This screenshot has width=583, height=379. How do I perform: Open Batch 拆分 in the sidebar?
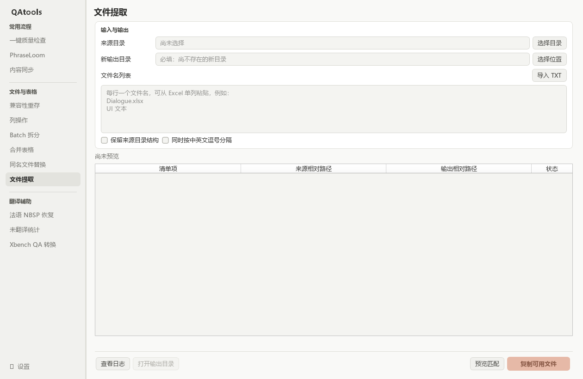point(43,135)
